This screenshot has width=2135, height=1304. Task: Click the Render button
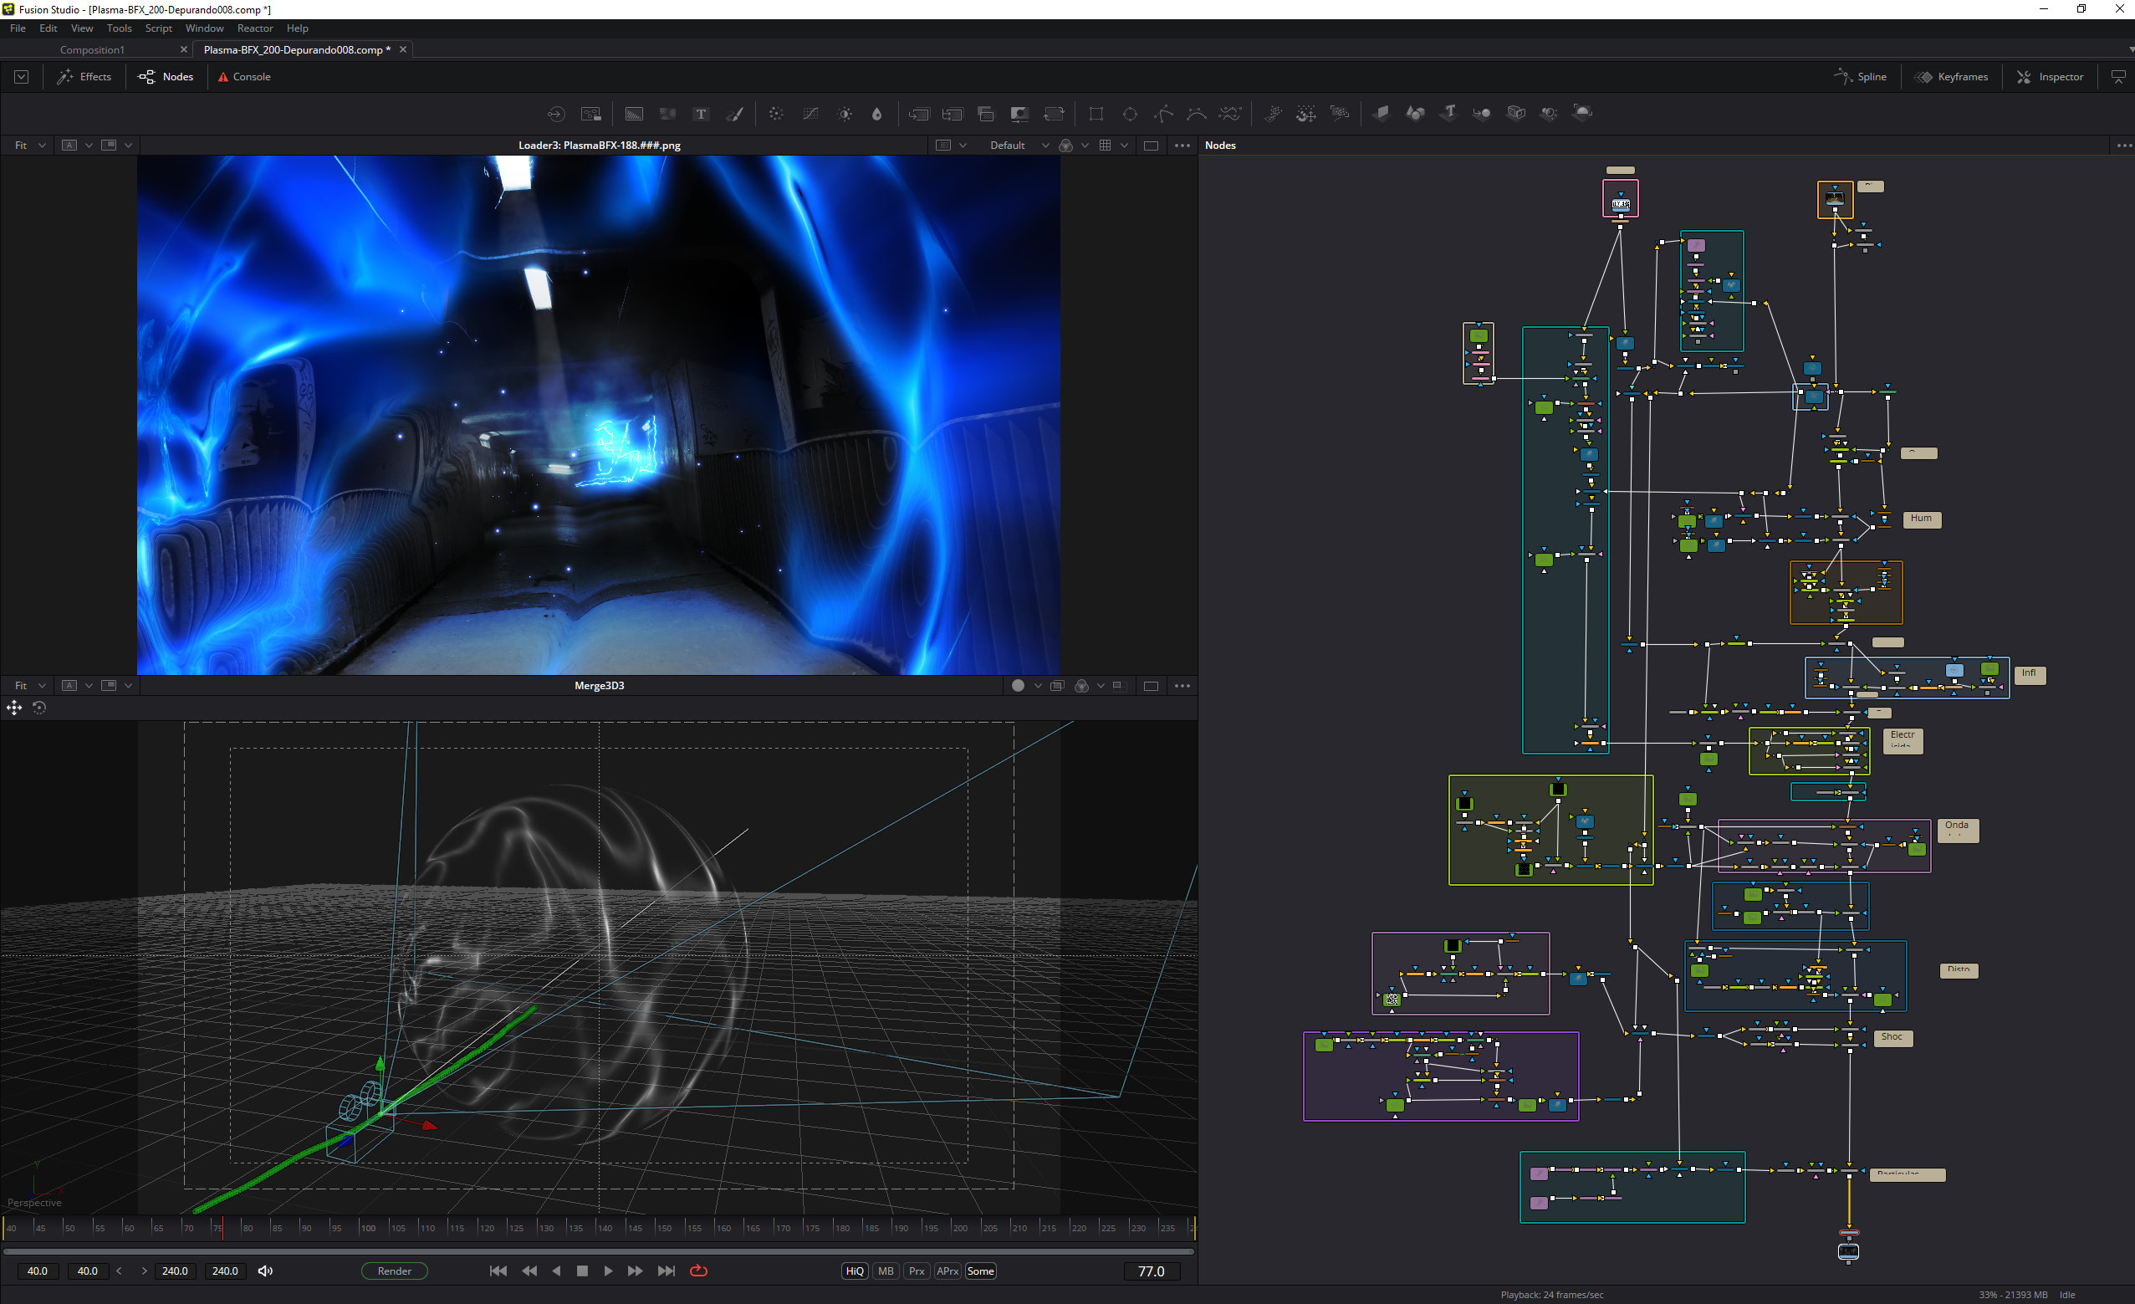394,1271
